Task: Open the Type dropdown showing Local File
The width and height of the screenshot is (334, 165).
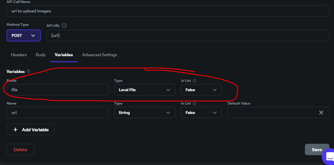Action: 144,90
